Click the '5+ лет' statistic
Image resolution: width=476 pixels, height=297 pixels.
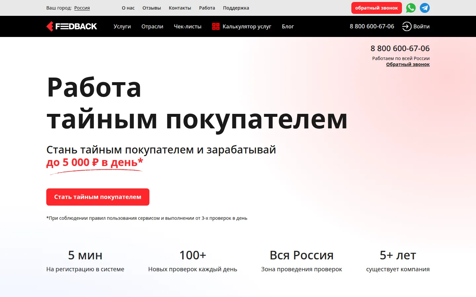(398, 255)
